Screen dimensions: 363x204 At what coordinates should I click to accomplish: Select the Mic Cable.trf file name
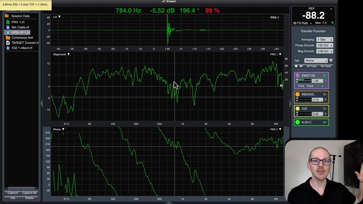[20, 27]
